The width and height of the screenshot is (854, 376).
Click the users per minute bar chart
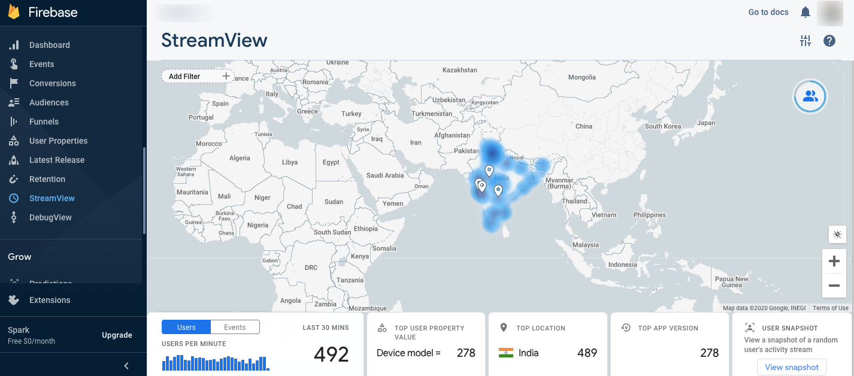216,363
